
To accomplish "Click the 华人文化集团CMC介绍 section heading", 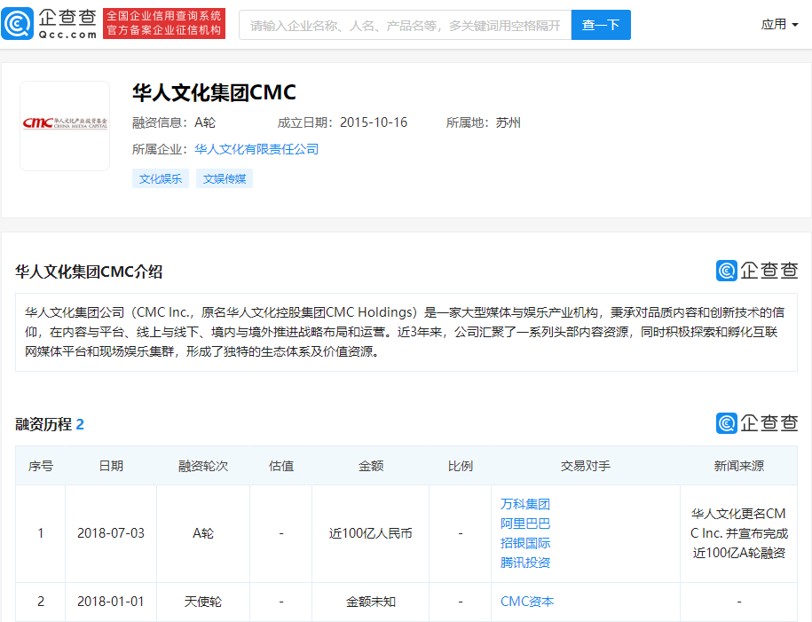I will 89,272.
